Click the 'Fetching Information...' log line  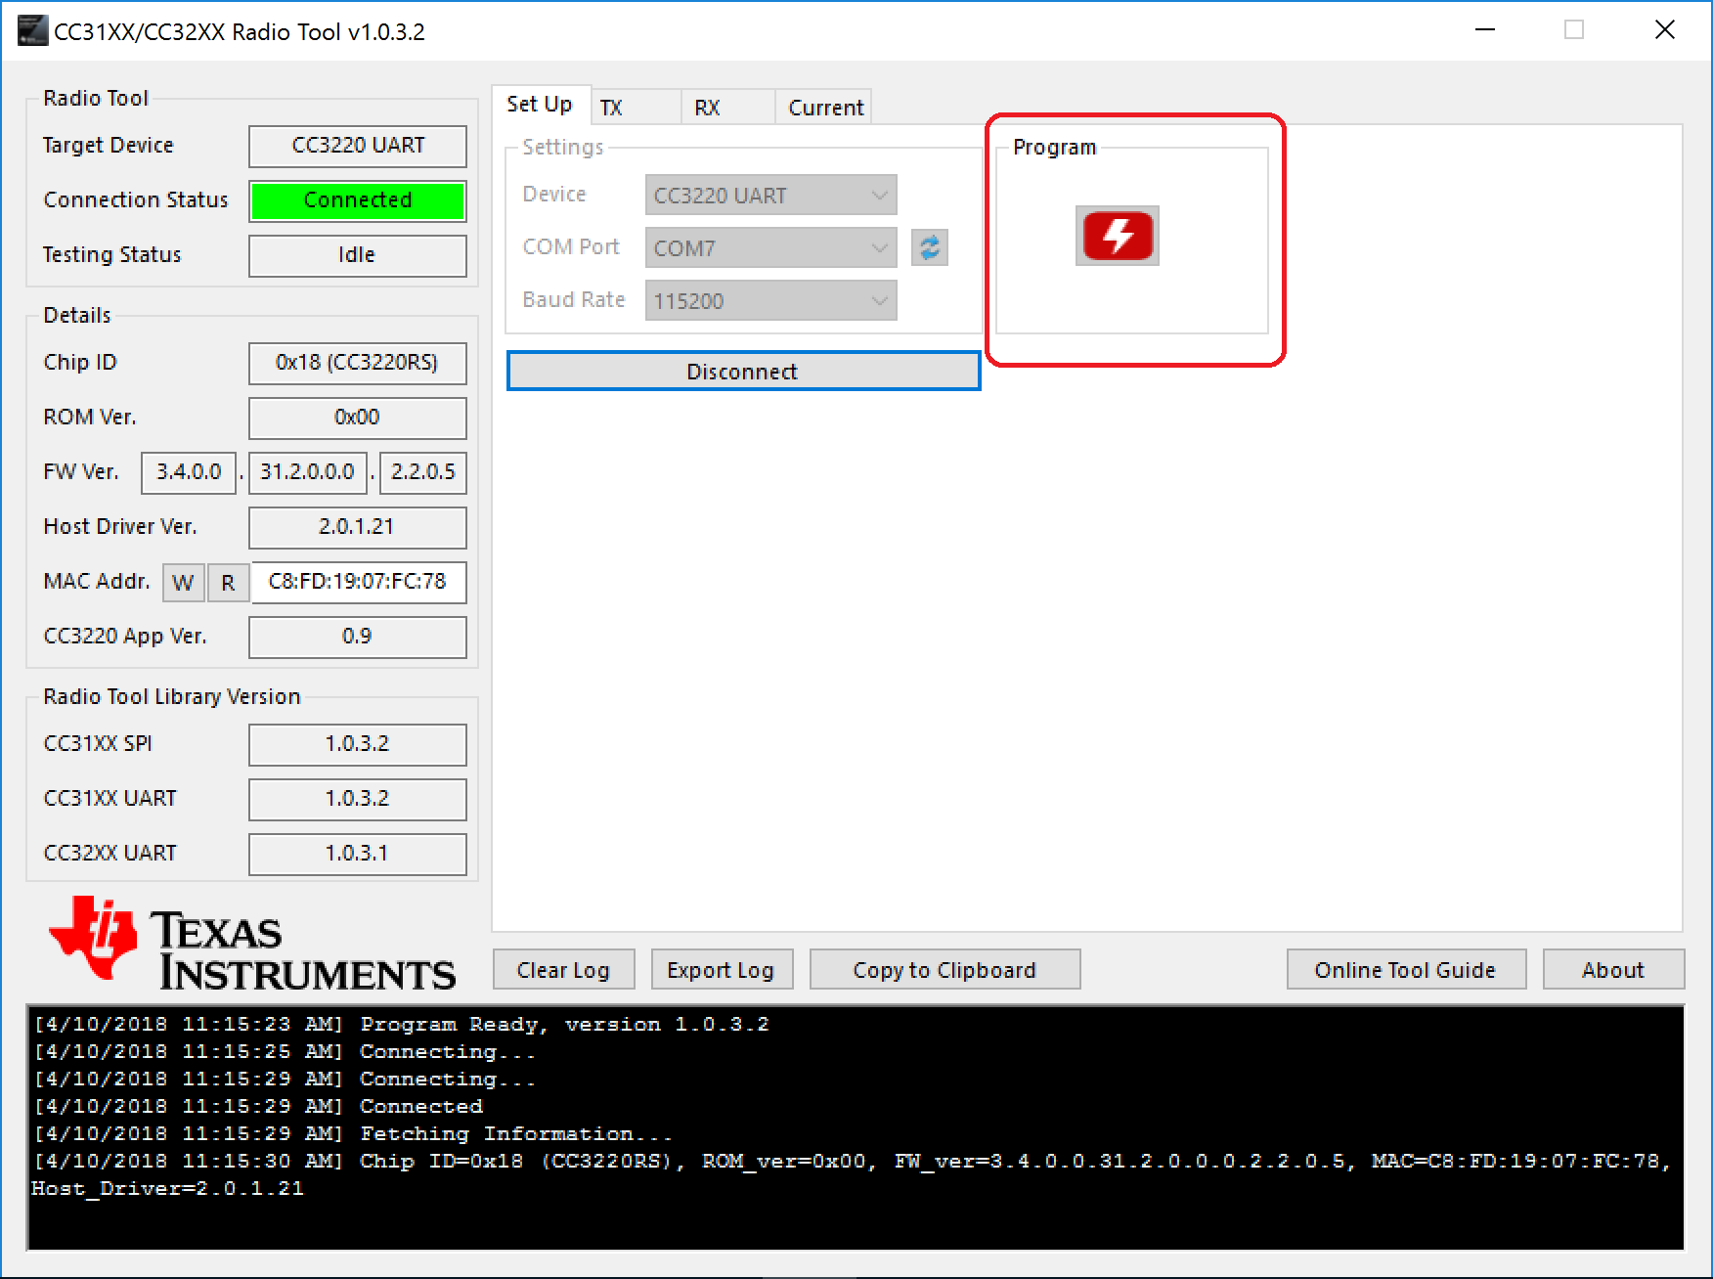(353, 1134)
